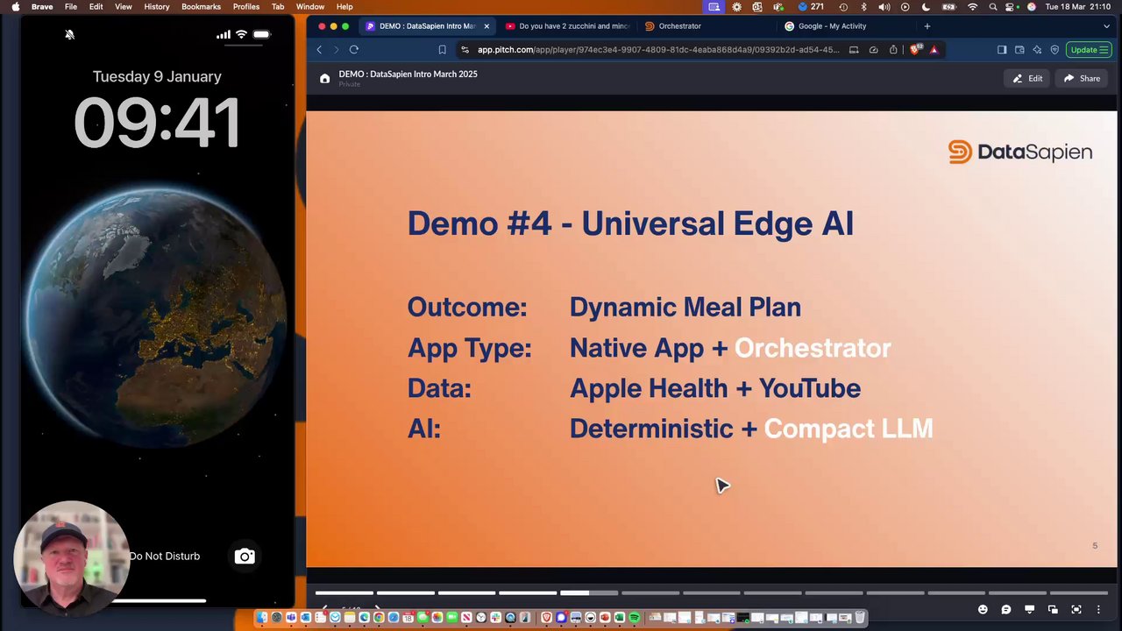Open the Brave menu in menu bar
This screenshot has width=1122, height=631.
click(42, 7)
